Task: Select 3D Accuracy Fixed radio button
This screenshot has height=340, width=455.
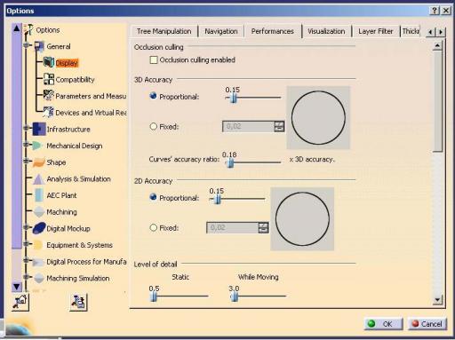Action: click(153, 127)
